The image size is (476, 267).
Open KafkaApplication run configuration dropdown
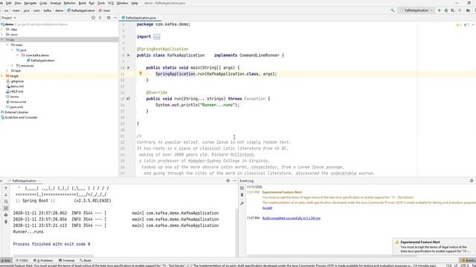[416, 10]
